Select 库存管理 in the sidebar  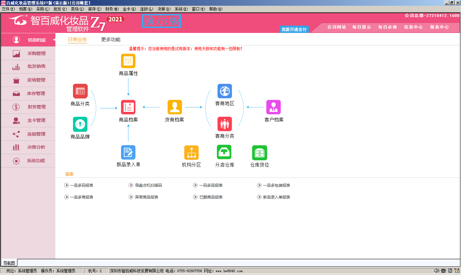(36, 93)
